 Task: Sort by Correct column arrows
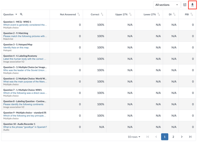tap(102, 14)
